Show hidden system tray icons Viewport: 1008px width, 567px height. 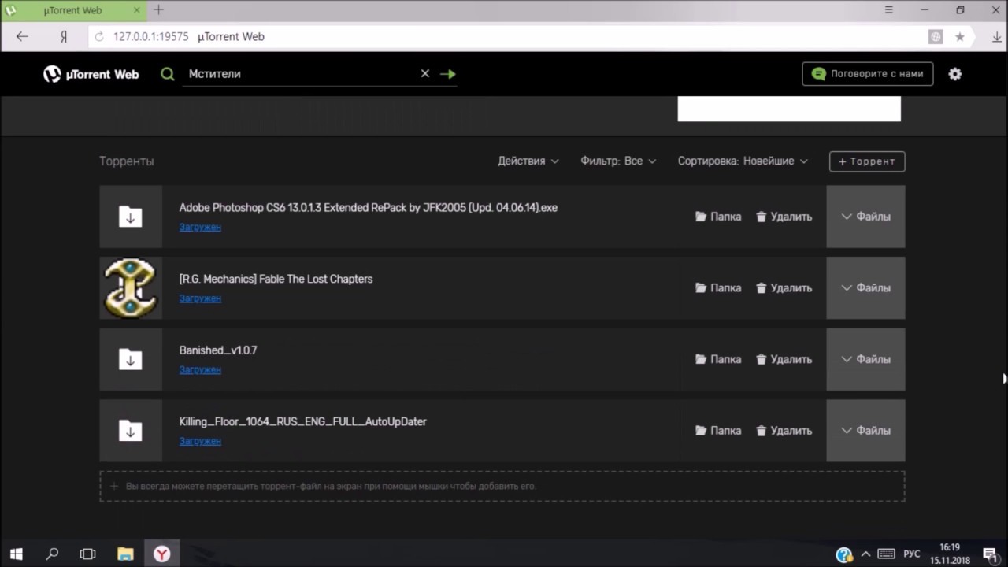tap(865, 554)
